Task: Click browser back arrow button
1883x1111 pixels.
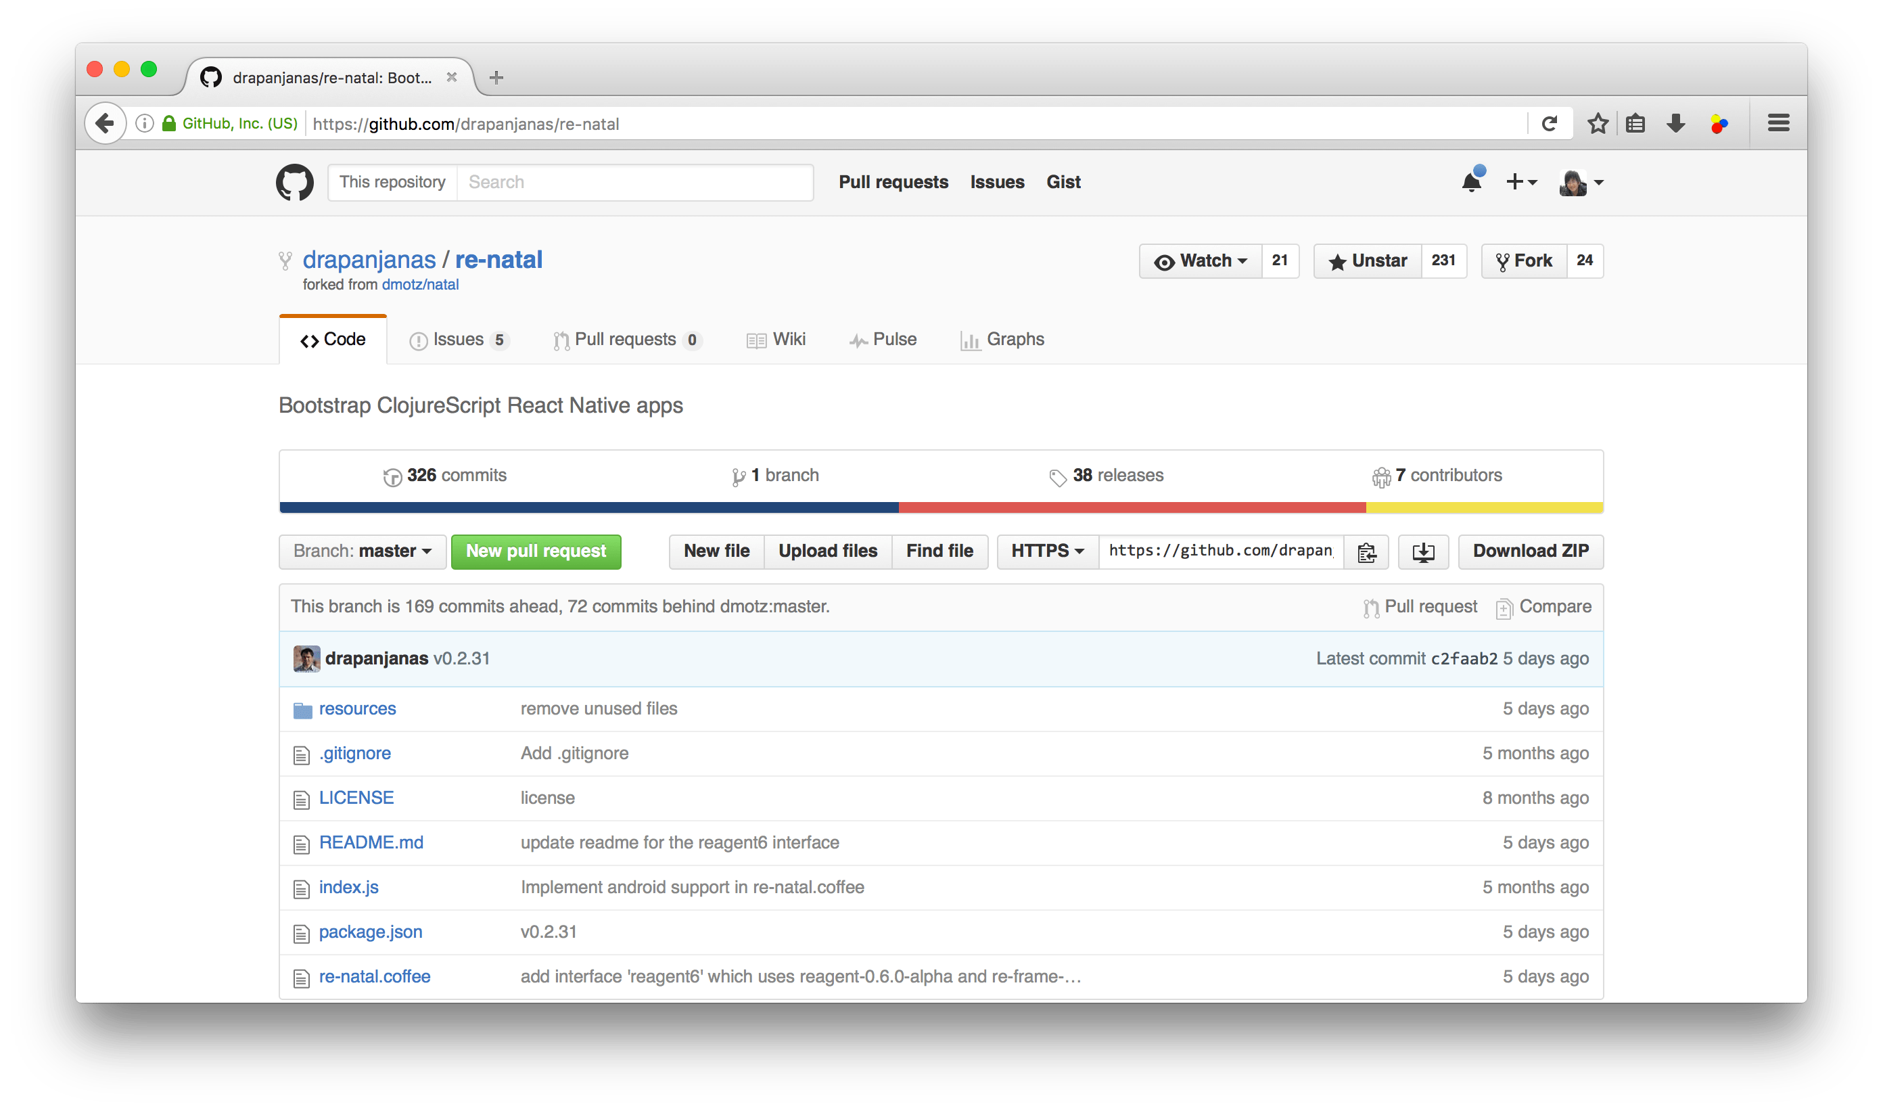Action: click(106, 124)
